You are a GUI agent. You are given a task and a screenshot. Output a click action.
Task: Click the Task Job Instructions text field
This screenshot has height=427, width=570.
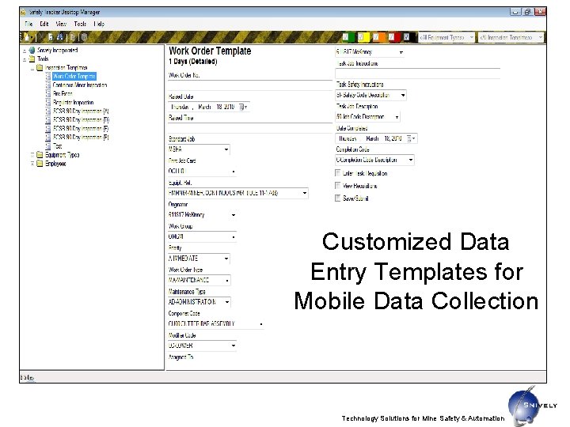[x=417, y=74]
